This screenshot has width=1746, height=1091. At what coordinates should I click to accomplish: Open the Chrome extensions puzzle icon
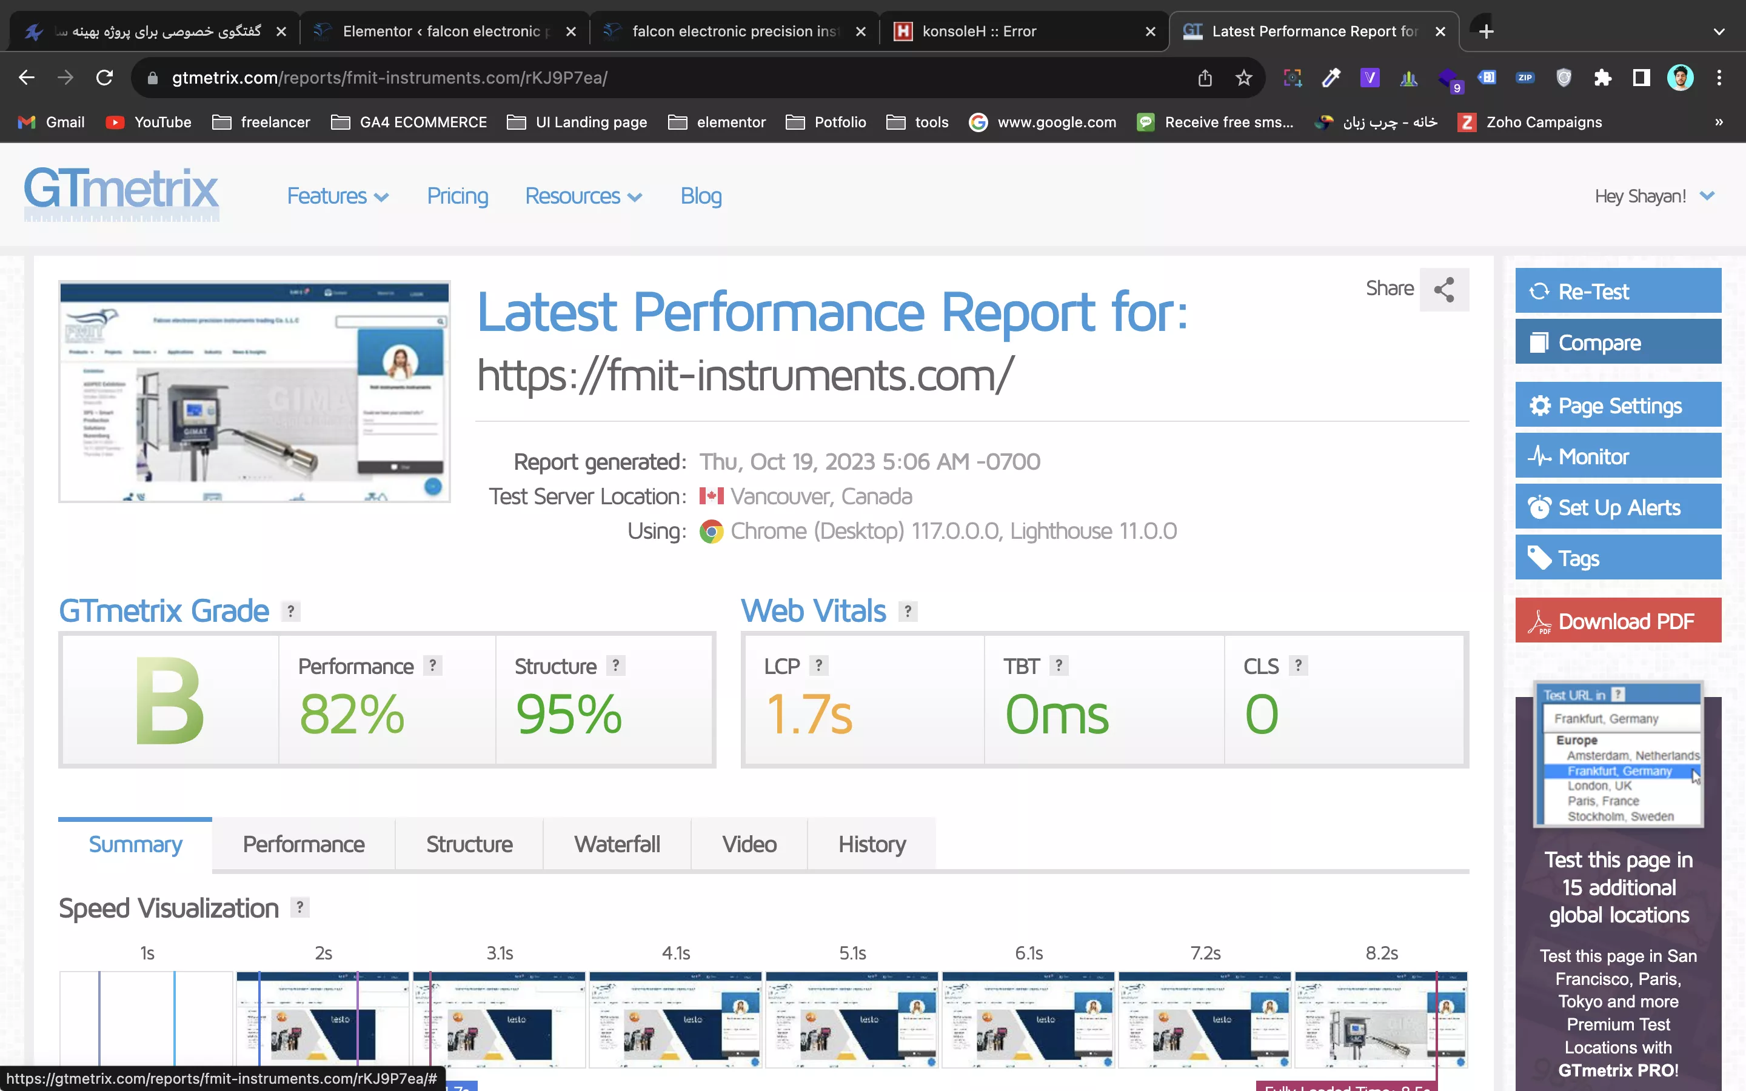click(x=1602, y=78)
